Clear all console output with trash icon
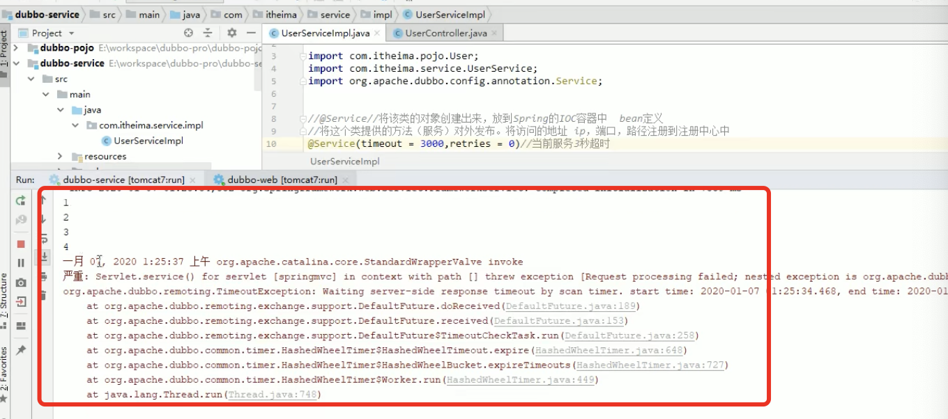The width and height of the screenshot is (948, 419). tap(43, 295)
